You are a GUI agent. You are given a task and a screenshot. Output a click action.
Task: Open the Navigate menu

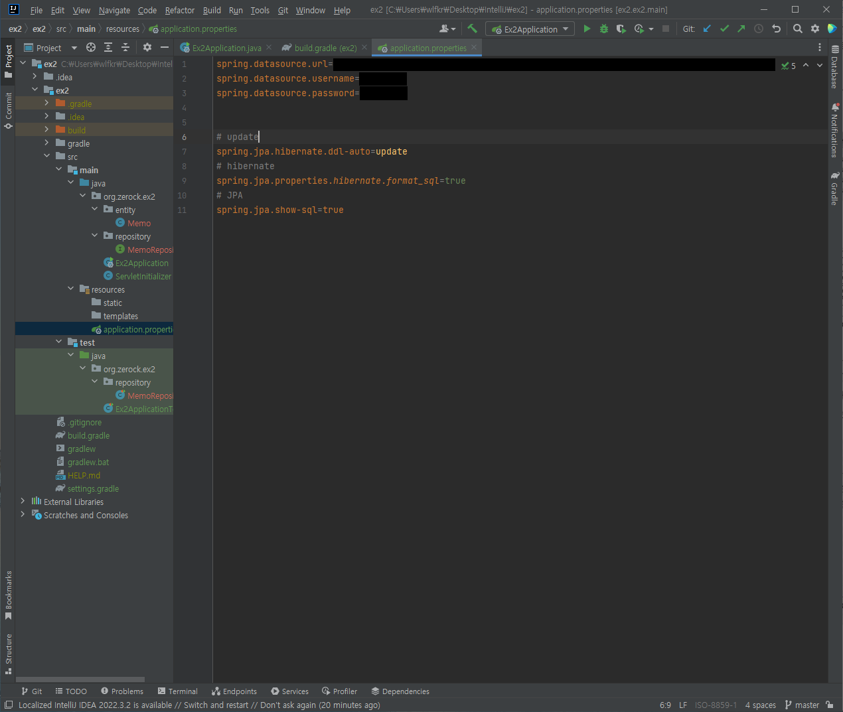point(114,10)
